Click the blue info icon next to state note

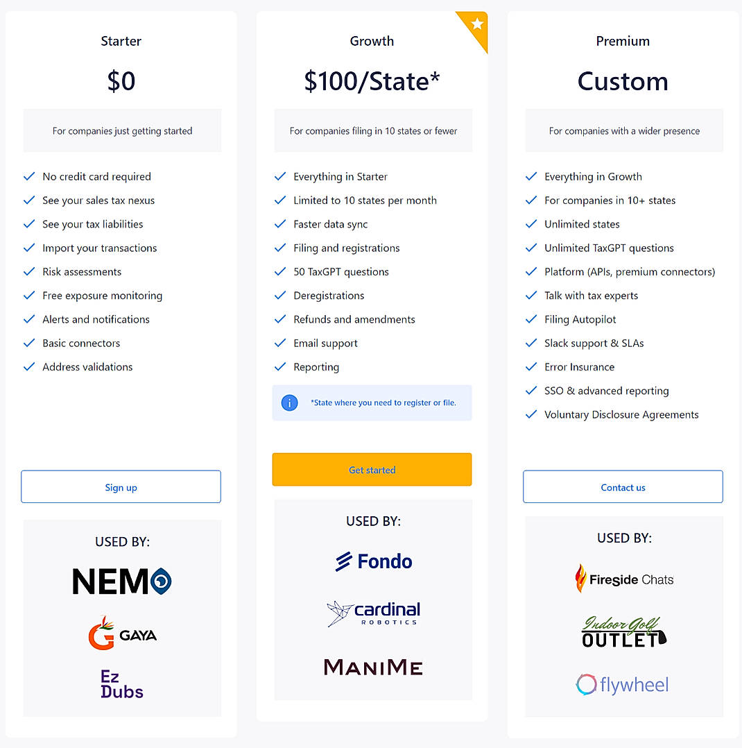(x=289, y=402)
